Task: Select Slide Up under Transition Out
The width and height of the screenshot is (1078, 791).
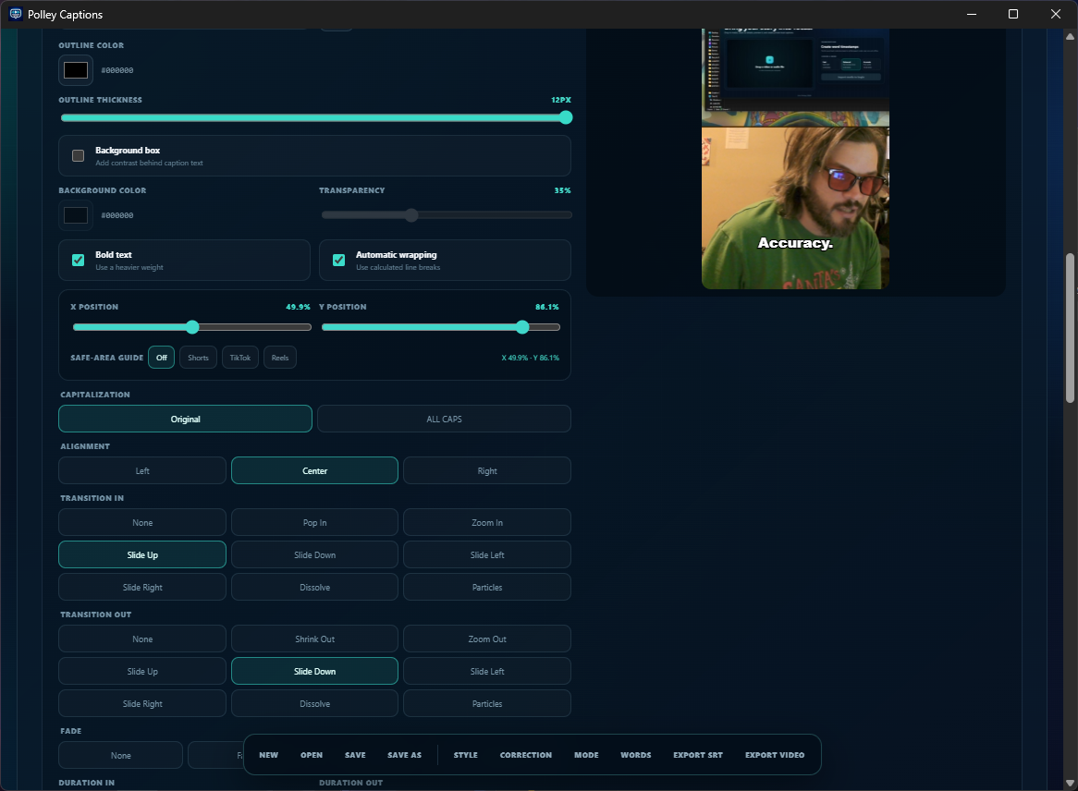Action: (x=142, y=672)
